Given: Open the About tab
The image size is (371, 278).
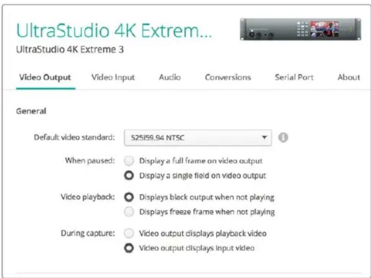Looking at the screenshot, I should tap(349, 77).
